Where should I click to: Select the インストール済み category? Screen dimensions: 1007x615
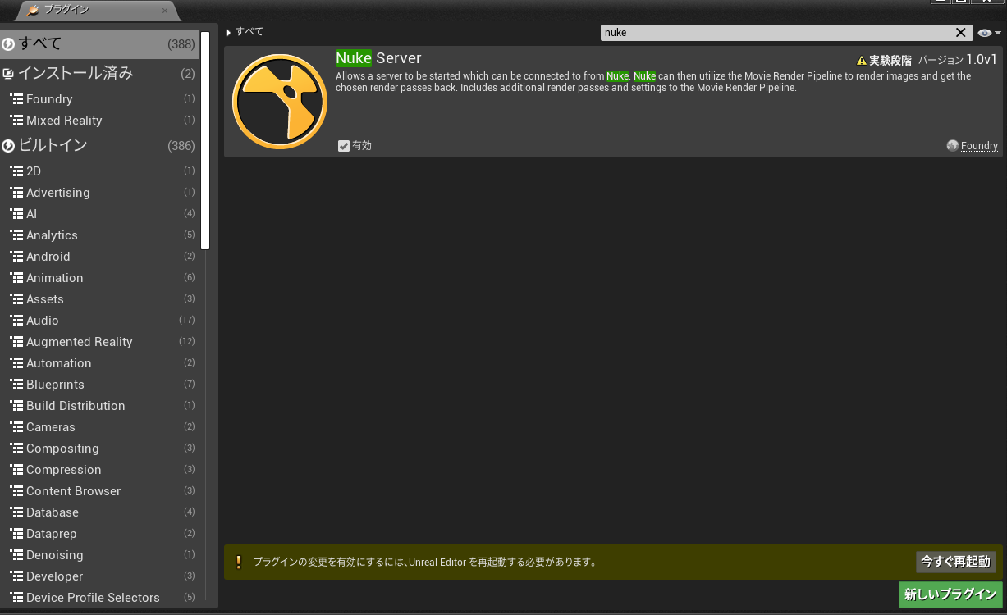coord(99,74)
